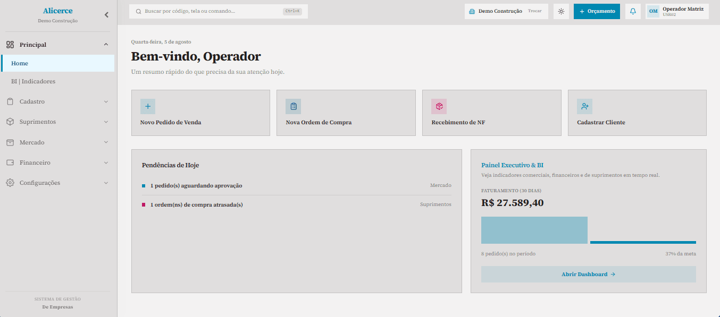Click the light blue revenue progress bar

534,230
